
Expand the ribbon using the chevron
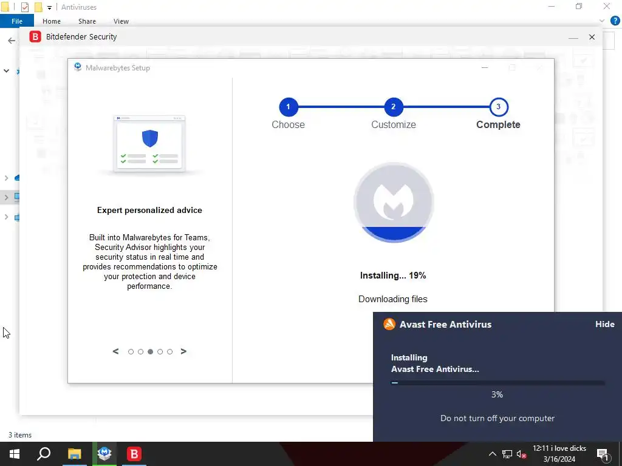pyautogui.click(x=602, y=21)
